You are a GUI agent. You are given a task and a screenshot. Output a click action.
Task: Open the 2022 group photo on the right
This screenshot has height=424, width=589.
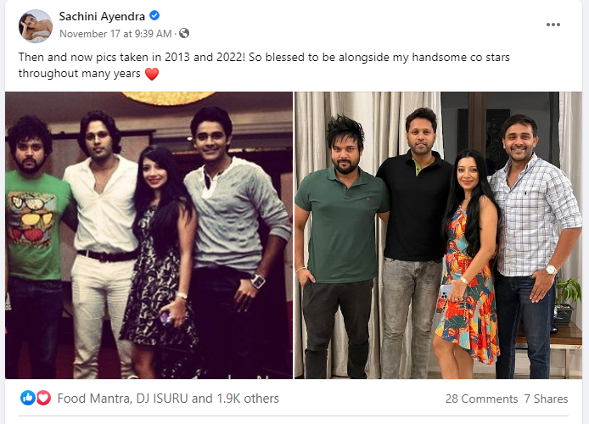pyautogui.click(x=438, y=235)
